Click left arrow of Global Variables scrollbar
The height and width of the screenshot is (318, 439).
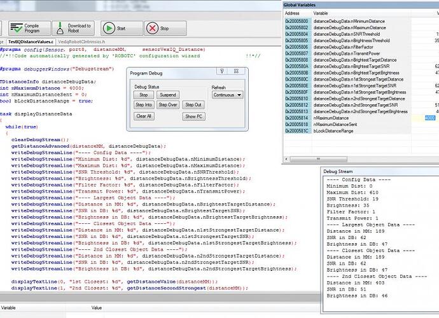click(x=286, y=159)
